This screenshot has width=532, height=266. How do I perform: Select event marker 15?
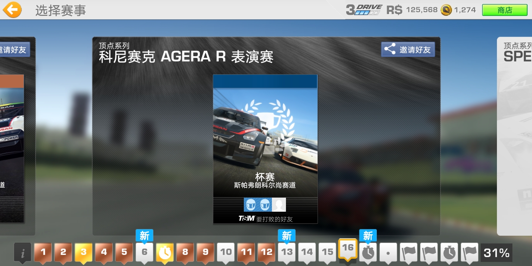click(x=327, y=253)
